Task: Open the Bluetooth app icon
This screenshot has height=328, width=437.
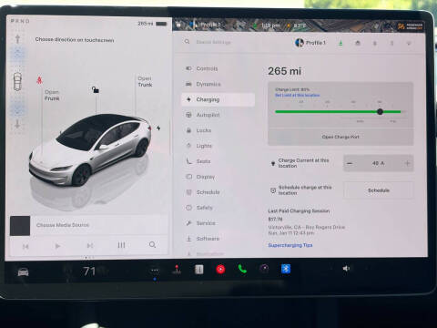Action: (286, 269)
